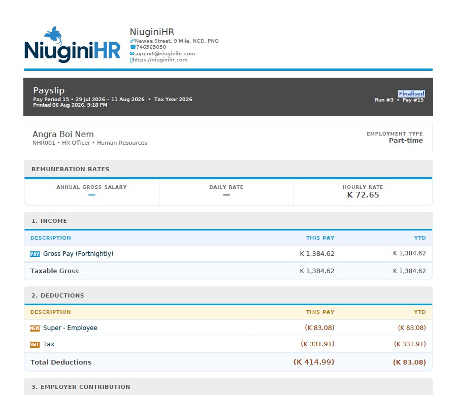
Task: Click the NHR001 HR Officer Human Resources line
Action: tap(90, 143)
